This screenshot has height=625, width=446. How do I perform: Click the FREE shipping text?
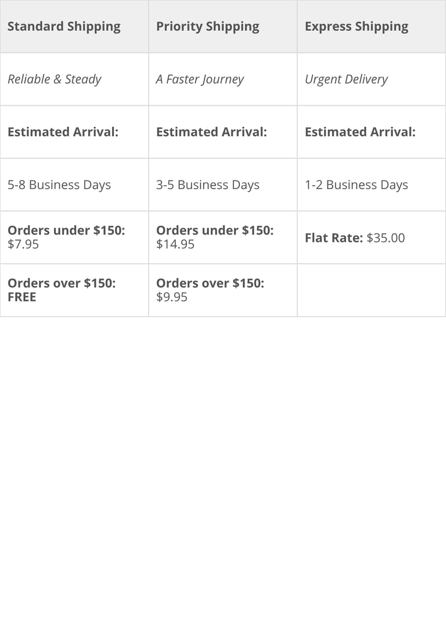(21, 297)
